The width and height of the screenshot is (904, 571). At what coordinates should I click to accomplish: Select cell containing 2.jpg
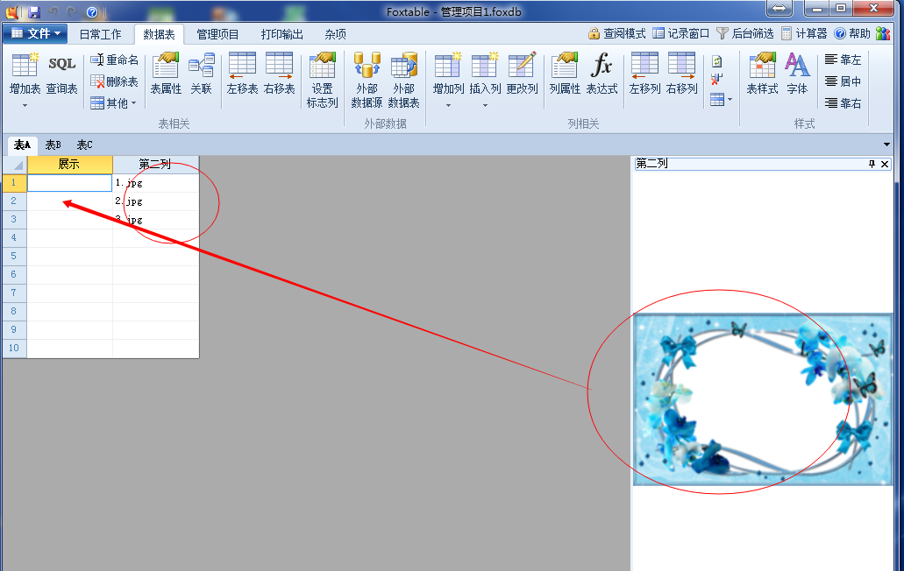tap(155, 201)
